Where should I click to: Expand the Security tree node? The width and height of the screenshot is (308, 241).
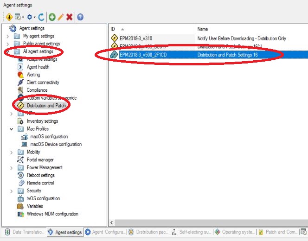click(12, 190)
